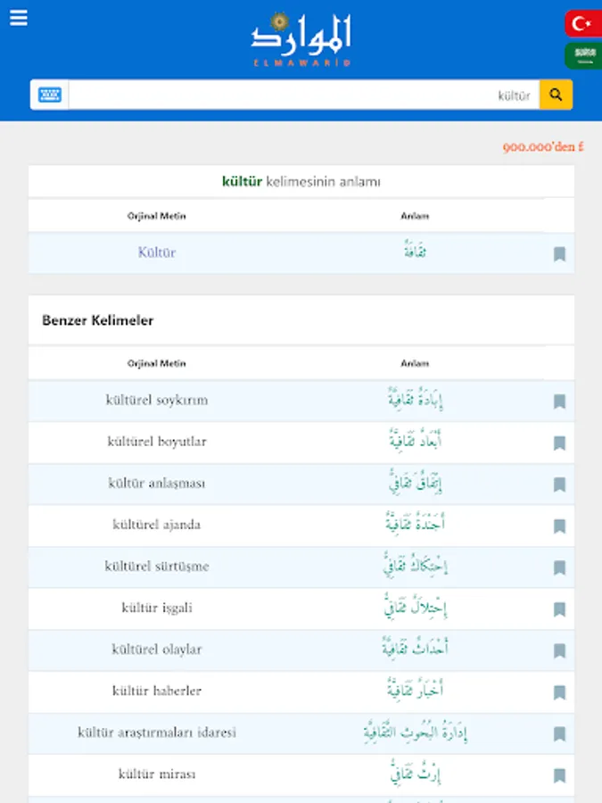Screen dimensions: 602x803
Task: Select the text kültür anlaşması
Action: [x=157, y=483]
